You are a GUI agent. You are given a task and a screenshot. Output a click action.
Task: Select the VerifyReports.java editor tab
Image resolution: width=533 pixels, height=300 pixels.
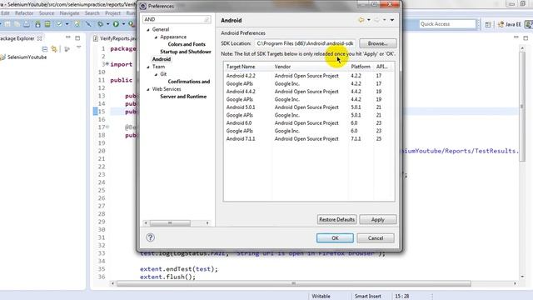(x=115, y=38)
